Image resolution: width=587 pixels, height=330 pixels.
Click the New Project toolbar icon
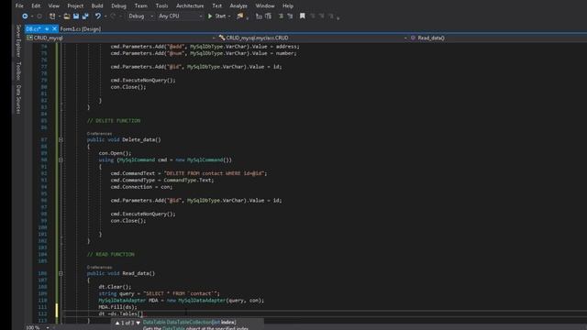coord(52,16)
